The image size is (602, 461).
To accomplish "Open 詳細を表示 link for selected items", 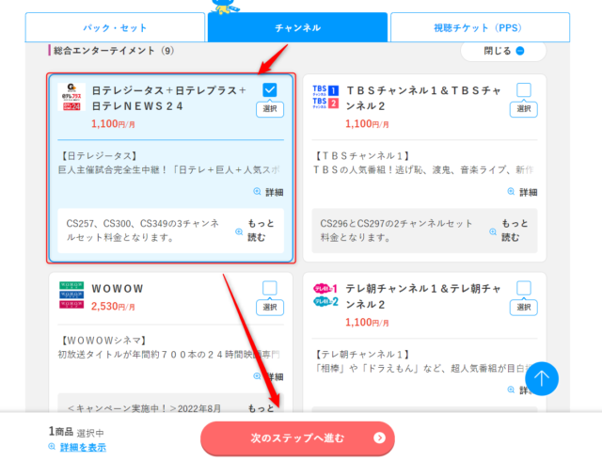I will pos(83,447).
